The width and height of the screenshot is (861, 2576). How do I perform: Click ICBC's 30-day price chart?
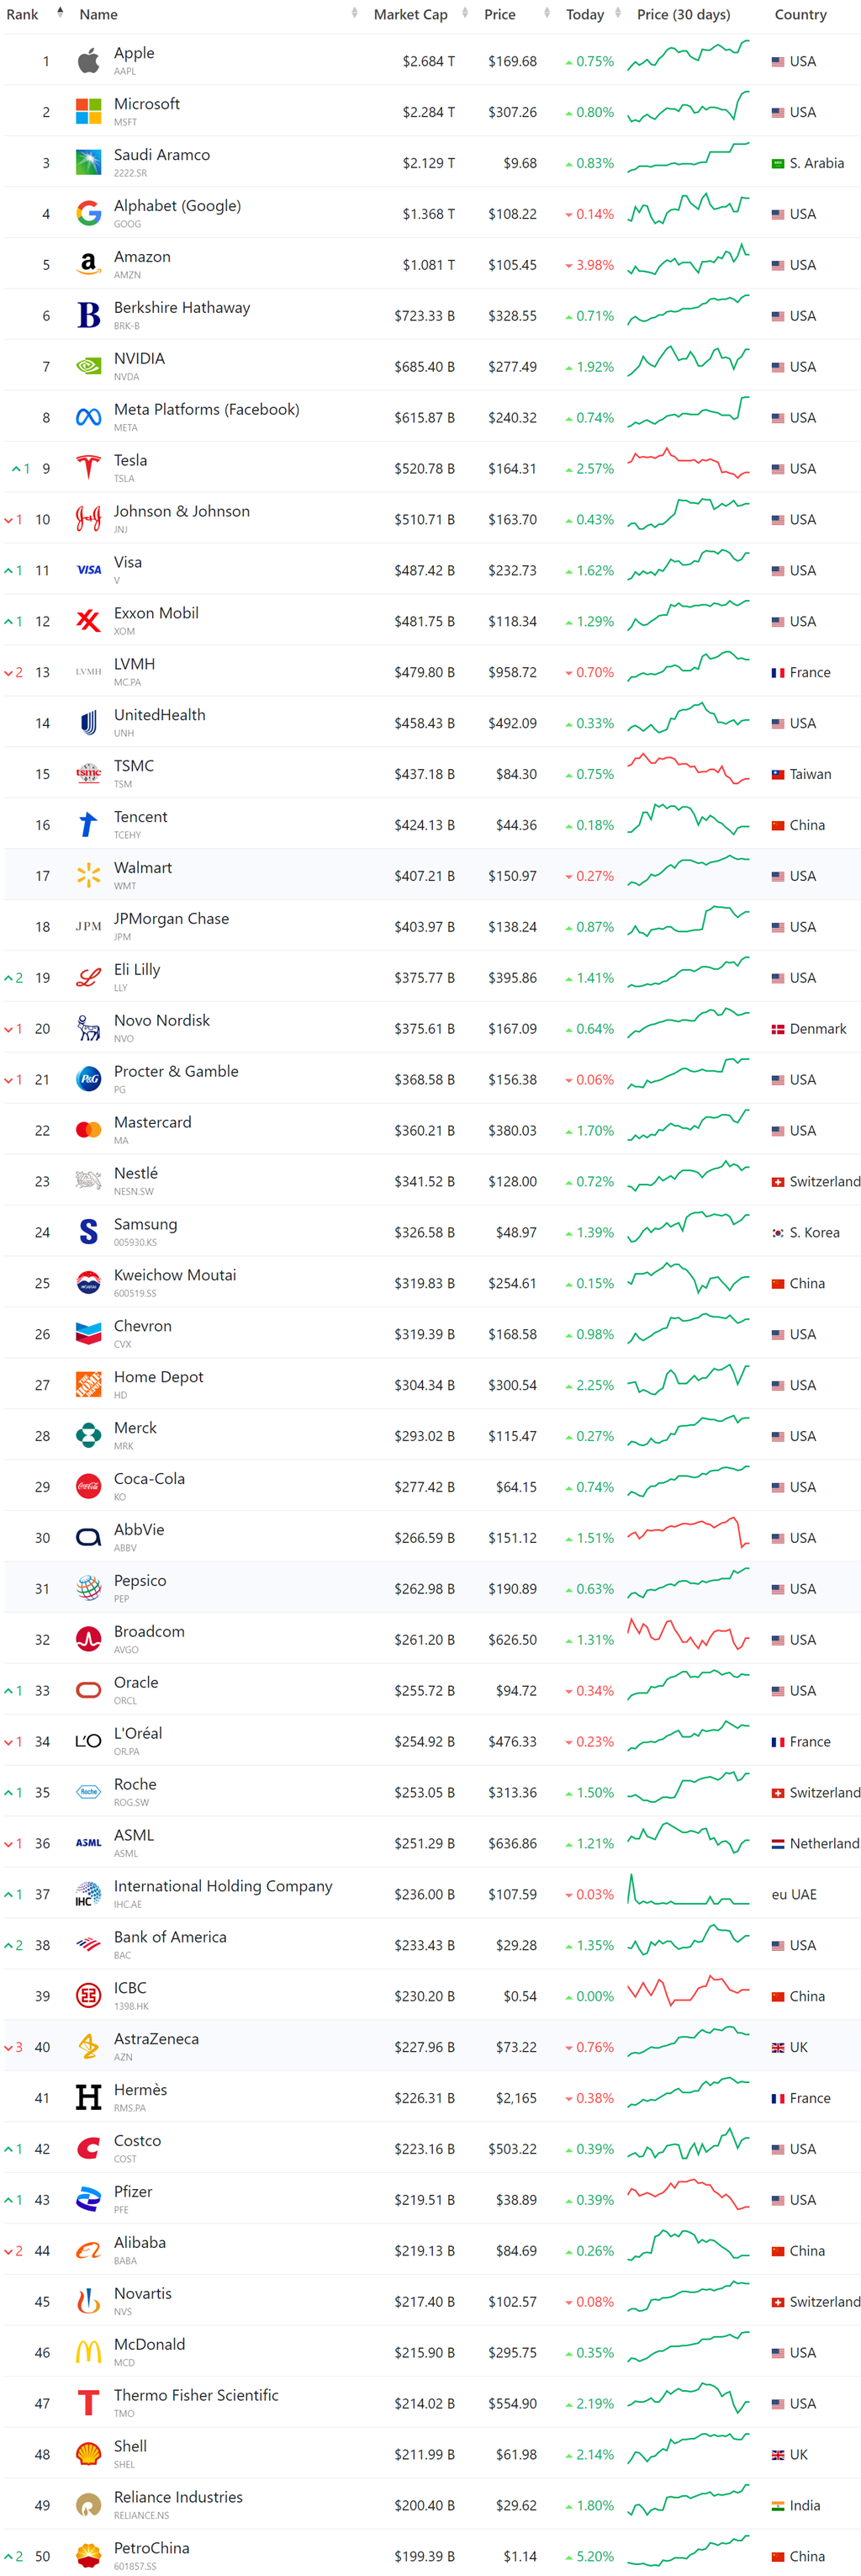688,1991
